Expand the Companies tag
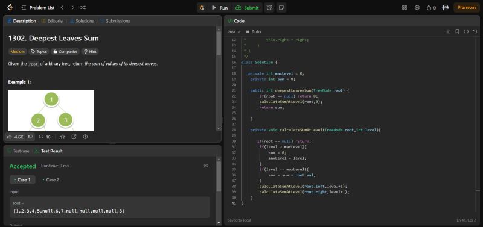 click(65, 52)
